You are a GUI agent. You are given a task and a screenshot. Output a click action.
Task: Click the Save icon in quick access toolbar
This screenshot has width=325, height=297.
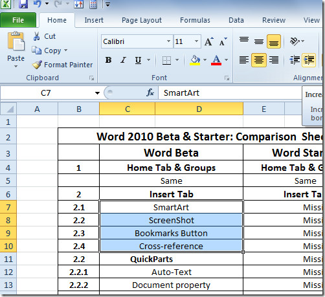tap(23, 4)
